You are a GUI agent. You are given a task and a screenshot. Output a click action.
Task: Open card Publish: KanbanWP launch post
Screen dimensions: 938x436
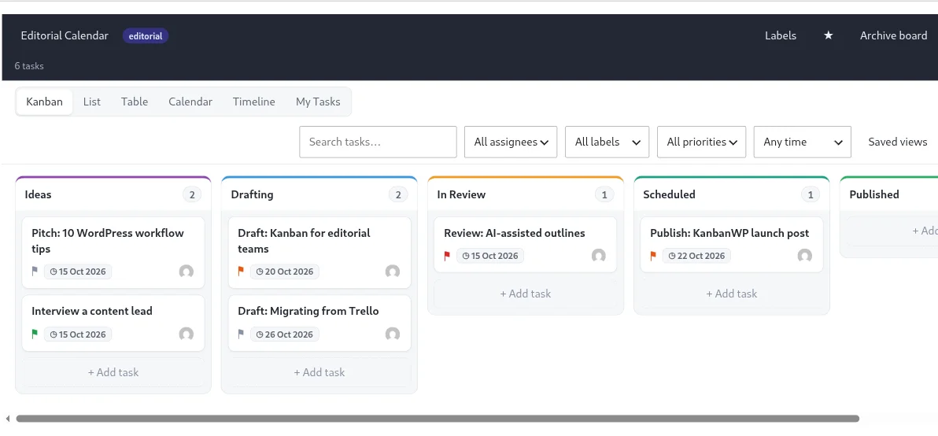732,245
